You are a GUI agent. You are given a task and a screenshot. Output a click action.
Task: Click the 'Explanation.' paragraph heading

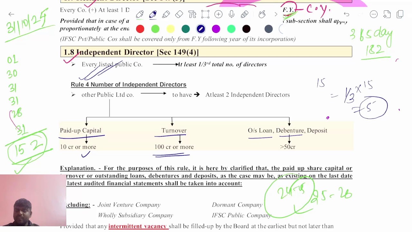pos(78,168)
